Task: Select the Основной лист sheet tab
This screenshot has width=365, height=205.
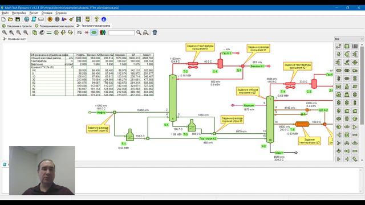Action: [14, 39]
